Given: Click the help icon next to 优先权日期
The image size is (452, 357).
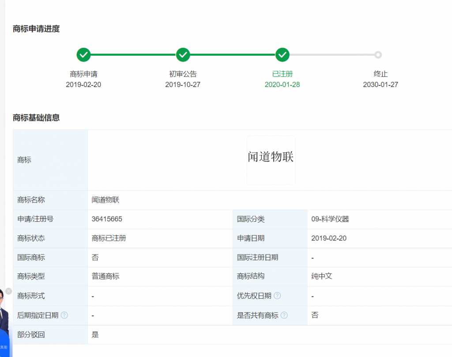Looking at the screenshot, I should click(x=277, y=296).
